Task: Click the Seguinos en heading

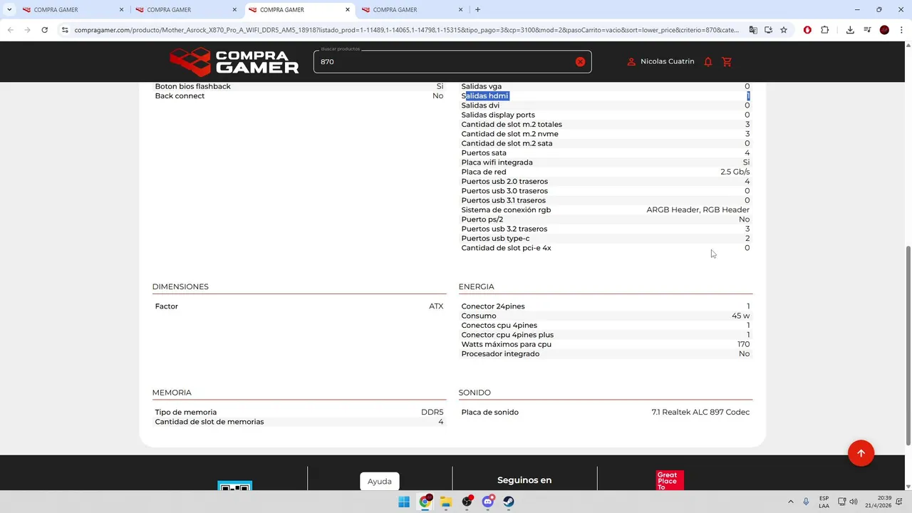Action: click(524, 480)
